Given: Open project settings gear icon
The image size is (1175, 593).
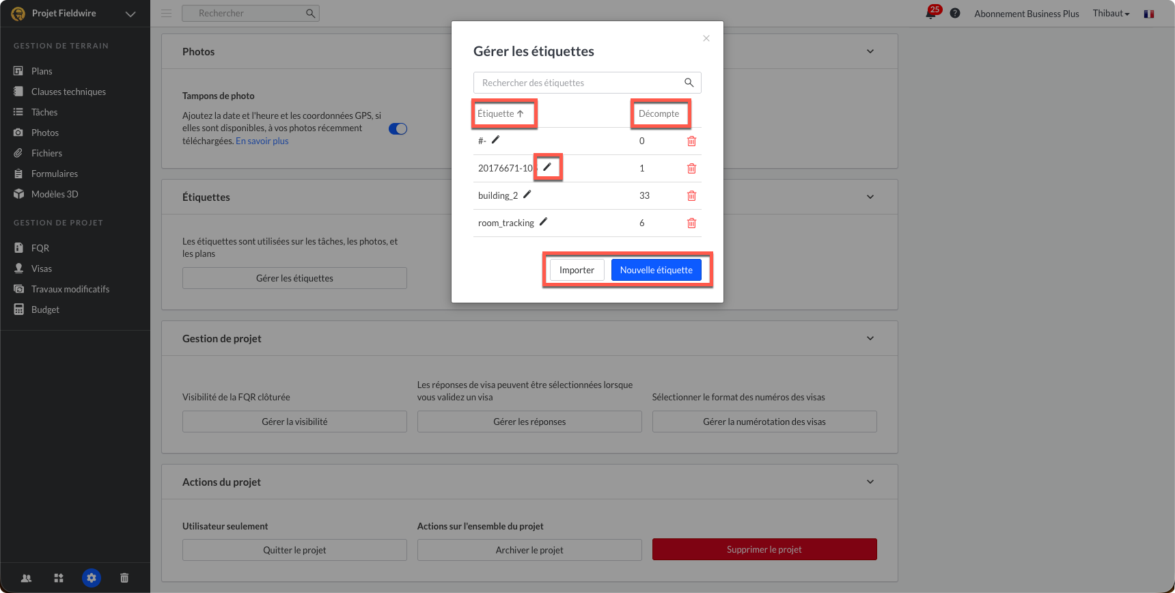Looking at the screenshot, I should (92, 578).
